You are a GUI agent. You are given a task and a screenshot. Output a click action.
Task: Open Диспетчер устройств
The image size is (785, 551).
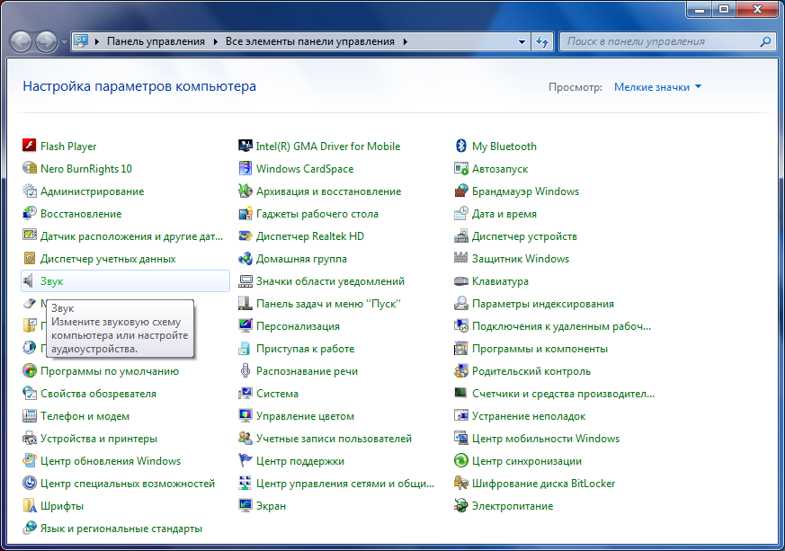pyautogui.click(x=524, y=236)
